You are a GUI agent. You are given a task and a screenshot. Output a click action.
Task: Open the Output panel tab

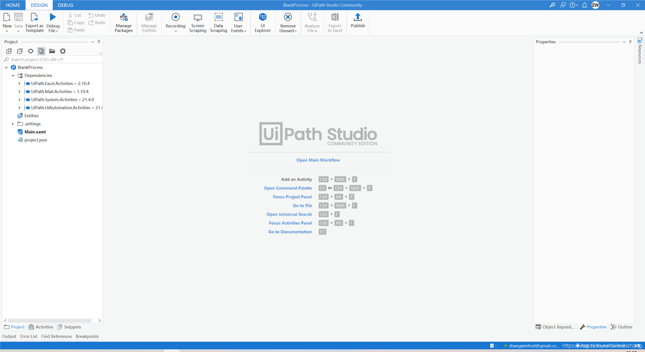pyautogui.click(x=9, y=337)
